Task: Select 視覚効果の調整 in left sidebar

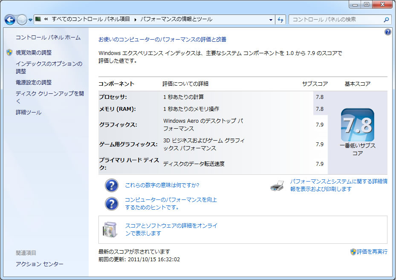Action: tap(33, 52)
